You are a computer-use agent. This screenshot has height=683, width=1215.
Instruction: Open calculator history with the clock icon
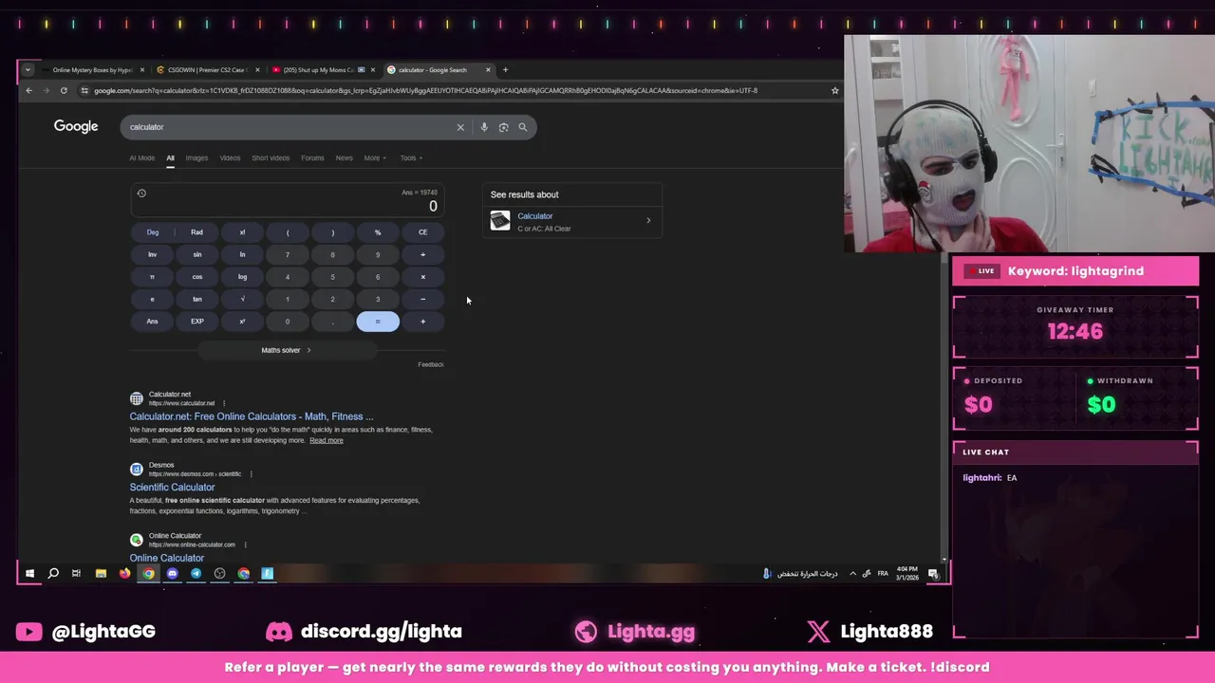141,194
